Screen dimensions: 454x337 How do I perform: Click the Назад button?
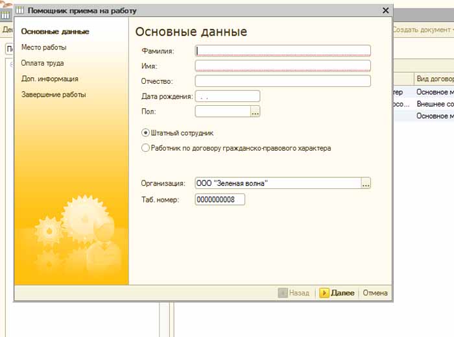[294, 293]
